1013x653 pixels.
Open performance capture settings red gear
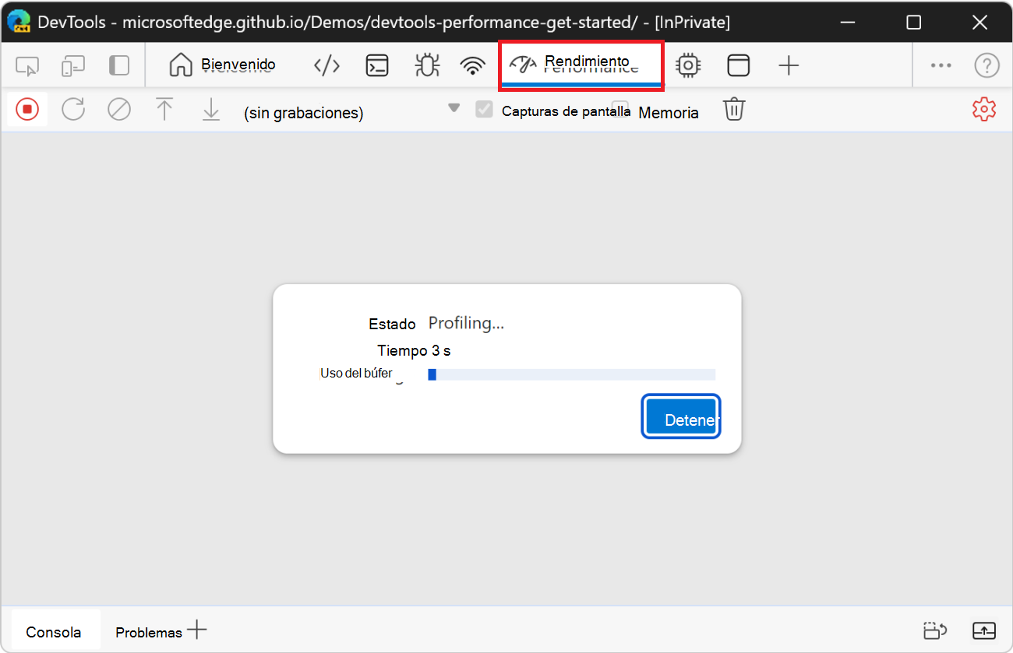point(984,110)
